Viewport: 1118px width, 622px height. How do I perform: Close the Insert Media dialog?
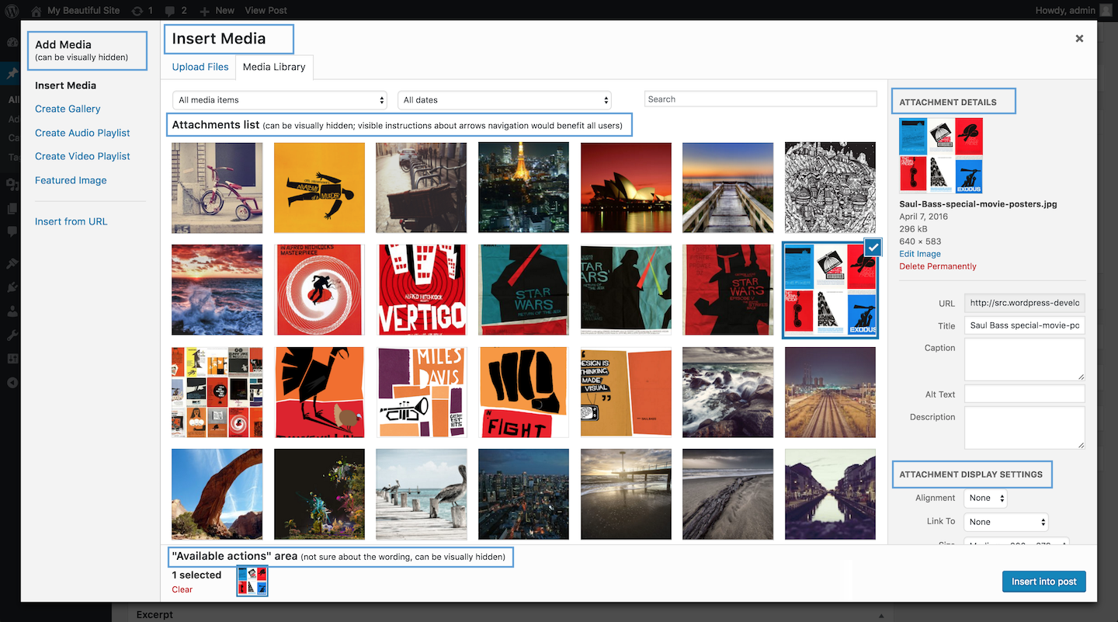point(1079,38)
